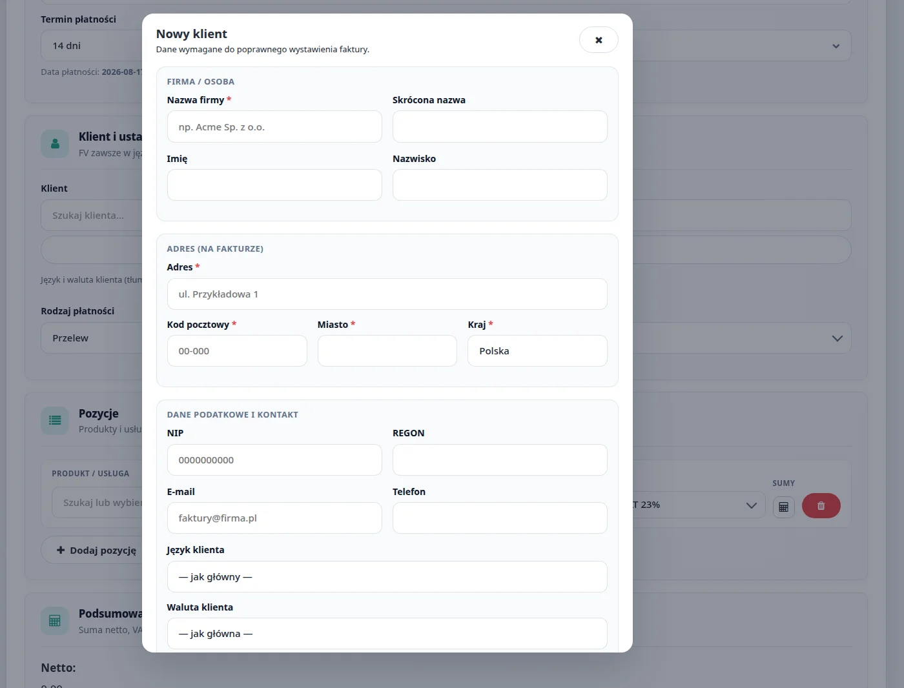Focus the Skrócona nazwa field
The height and width of the screenshot is (688, 904).
pyautogui.click(x=500, y=126)
